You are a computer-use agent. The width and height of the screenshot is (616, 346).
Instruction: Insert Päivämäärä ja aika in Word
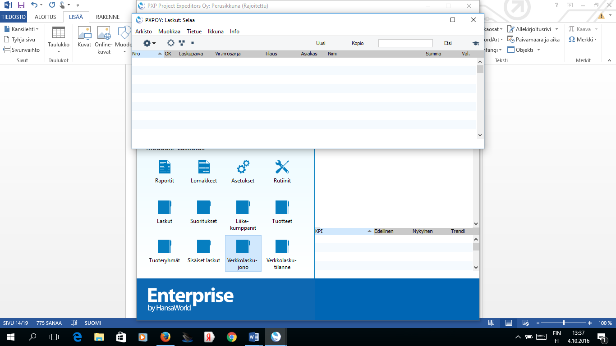[533, 40]
